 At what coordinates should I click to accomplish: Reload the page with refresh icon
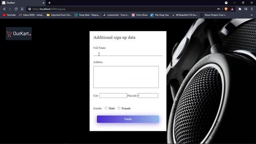(16, 9)
